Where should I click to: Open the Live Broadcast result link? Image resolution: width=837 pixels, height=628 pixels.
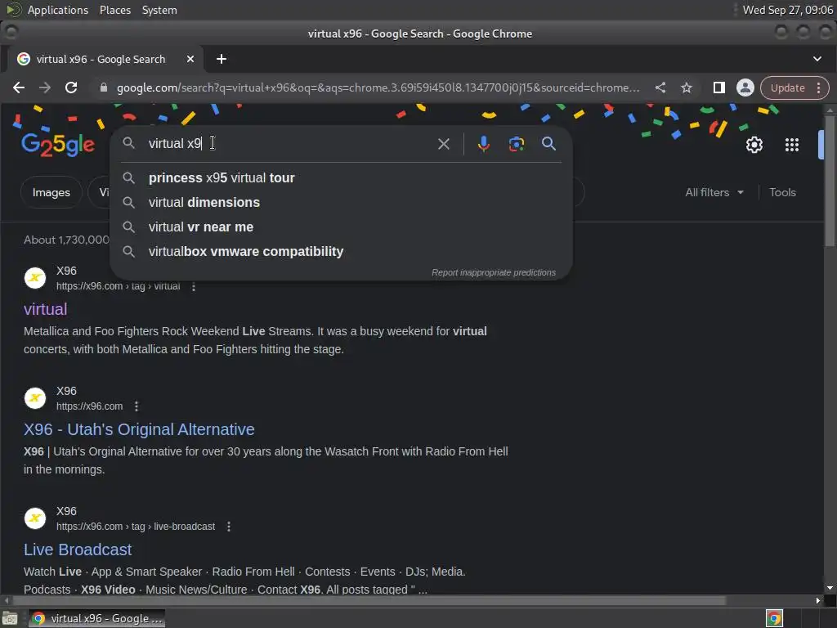click(x=78, y=549)
